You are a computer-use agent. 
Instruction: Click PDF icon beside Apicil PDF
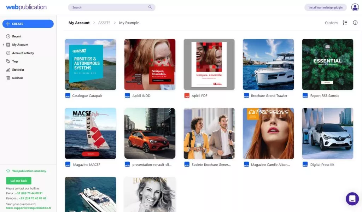187,95
